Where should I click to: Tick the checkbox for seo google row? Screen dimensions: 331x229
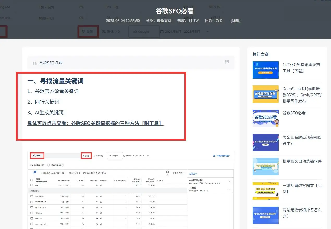[32, 196]
